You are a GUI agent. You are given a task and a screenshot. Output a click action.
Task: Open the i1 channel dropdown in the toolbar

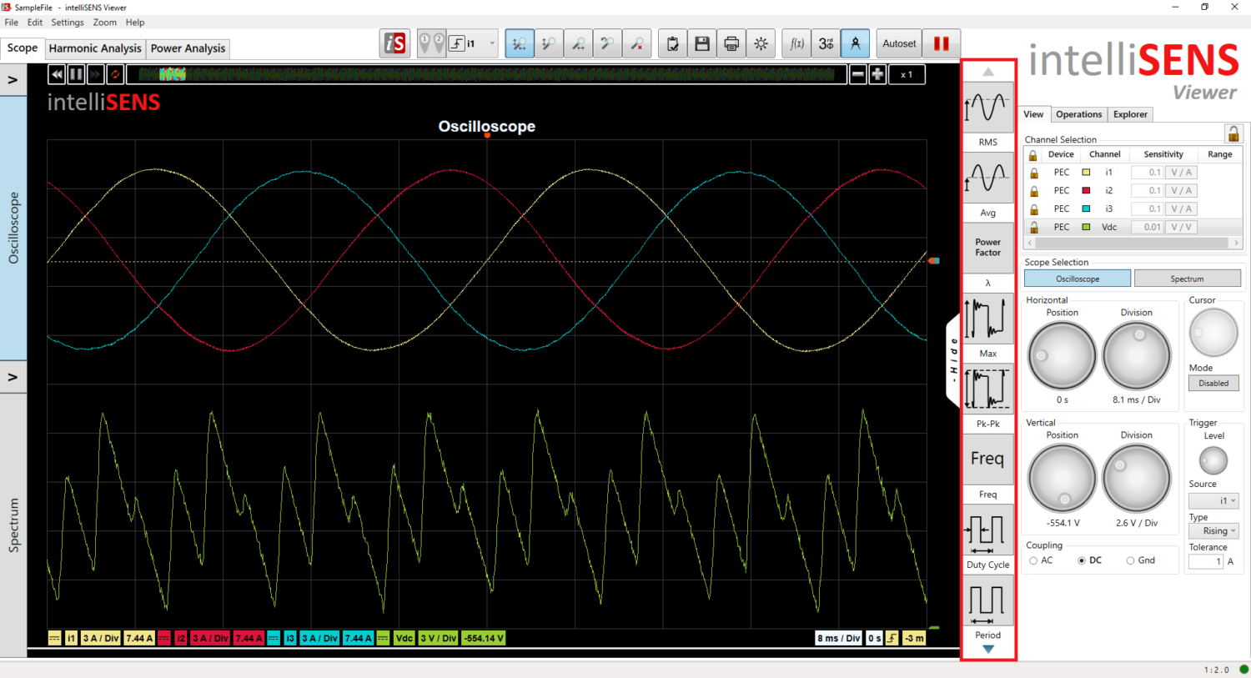click(x=491, y=43)
